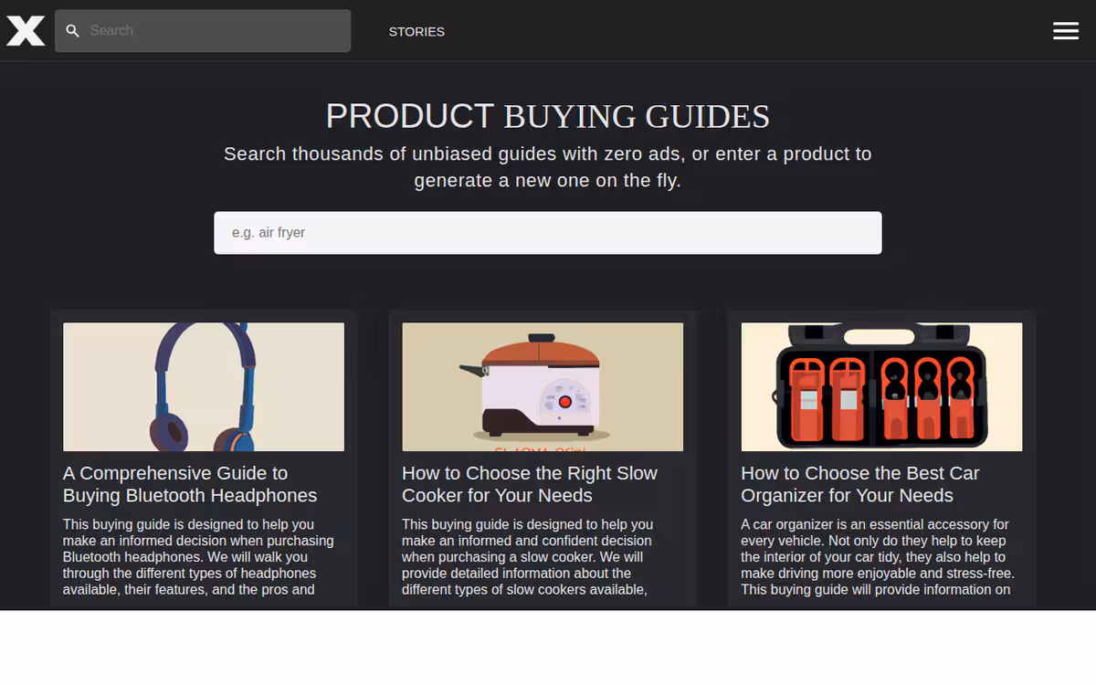Viewport: 1096px width, 685px height.
Task: Open 'How to Choose the Best Car Organizer'
Action: (x=859, y=484)
